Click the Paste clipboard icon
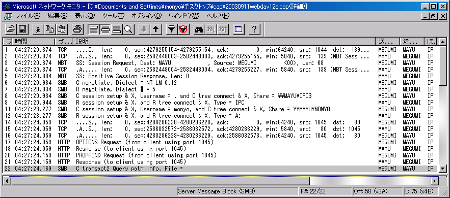Viewport: 450px width, 198px height. coord(61,29)
